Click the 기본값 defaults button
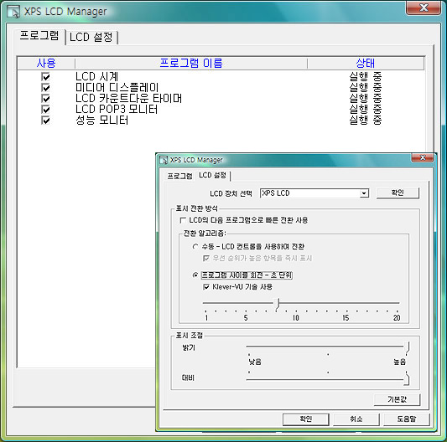 coord(397,399)
